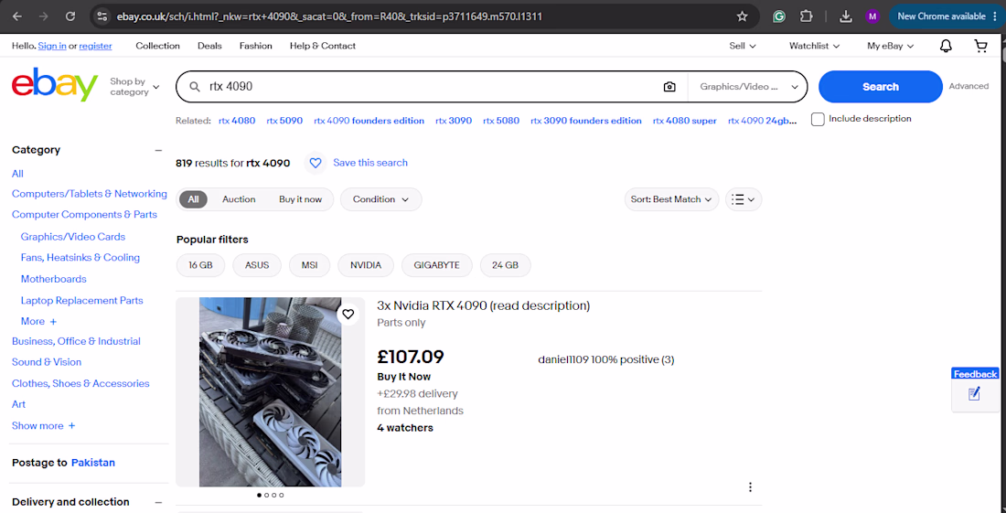The height and width of the screenshot is (513, 1006).
Task: Open Advanced search link
Action: [x=969, y=87]
